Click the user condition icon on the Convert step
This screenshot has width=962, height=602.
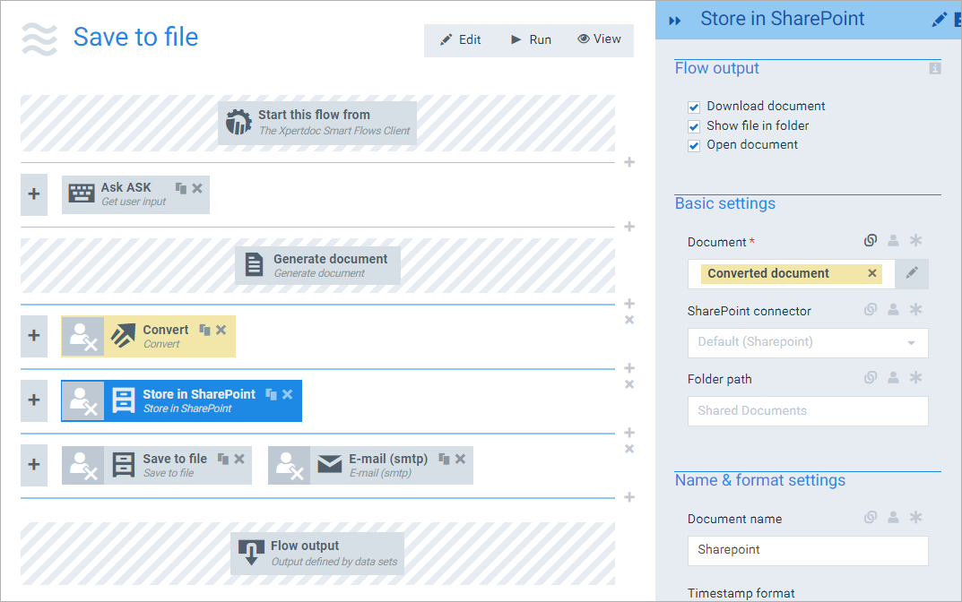(x=82, y=337)
